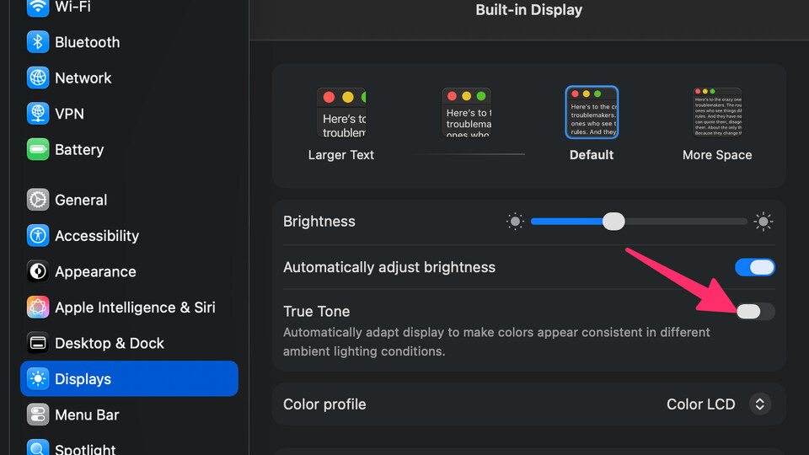The width and height of the screenshot is (809, 455).
Task: Click the Built-in Display title
Action: (x=529, y=10)
